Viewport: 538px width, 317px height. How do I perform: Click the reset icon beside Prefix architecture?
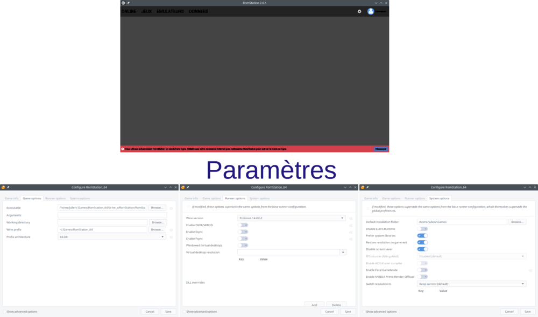click(x=171, y=237)
